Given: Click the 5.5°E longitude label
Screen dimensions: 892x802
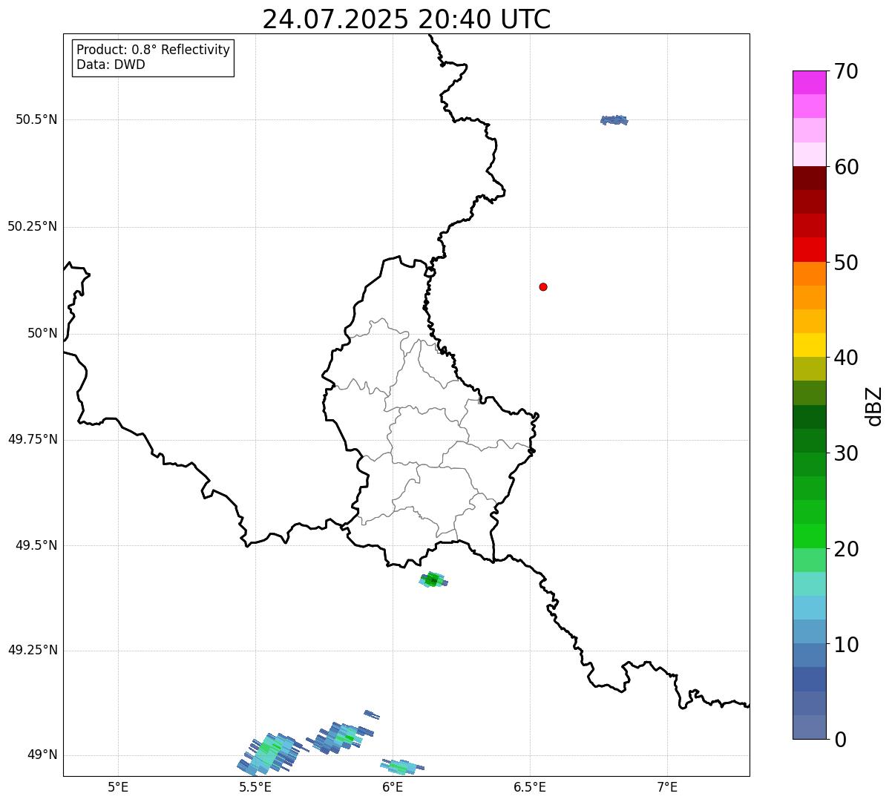Looking at the screenshot, I should [x=255, y=787].
